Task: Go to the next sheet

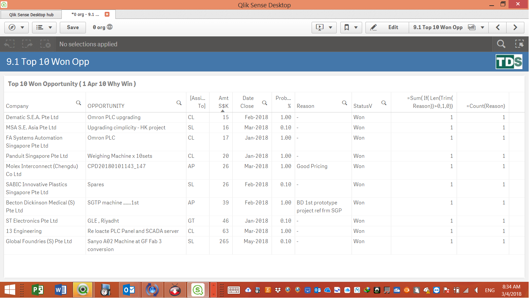Action: (515, 27)
